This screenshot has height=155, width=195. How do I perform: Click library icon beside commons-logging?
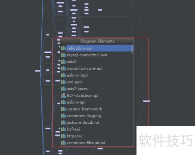(x=63, y=116)
